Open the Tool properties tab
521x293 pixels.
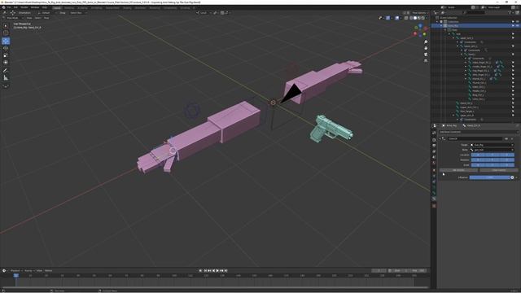tap(434, 133)
